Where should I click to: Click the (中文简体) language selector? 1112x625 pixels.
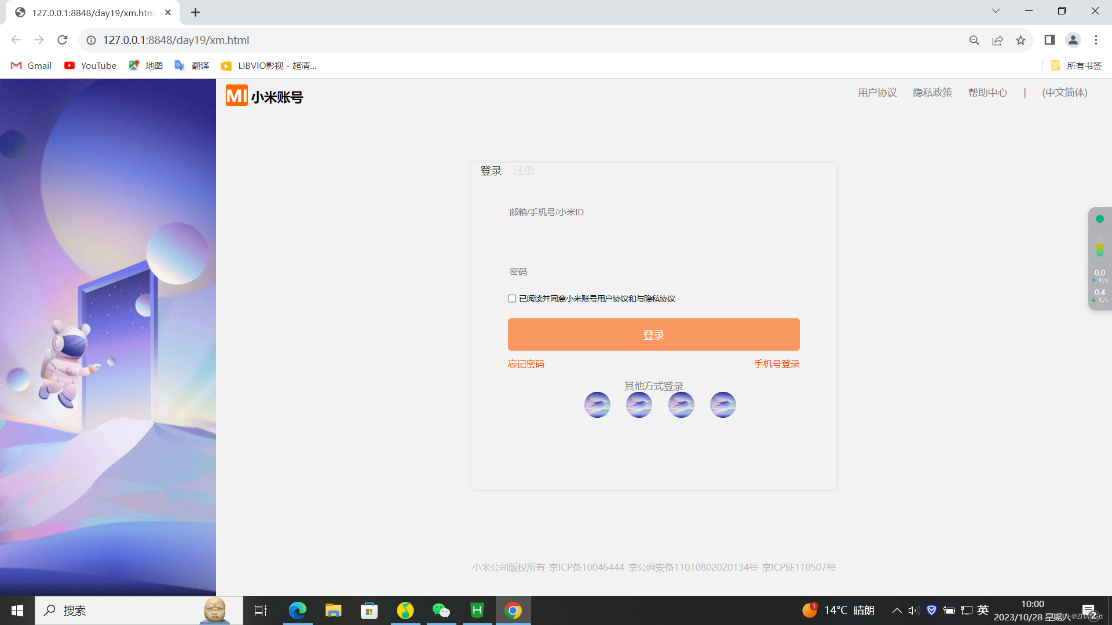tap(1065, 93)
